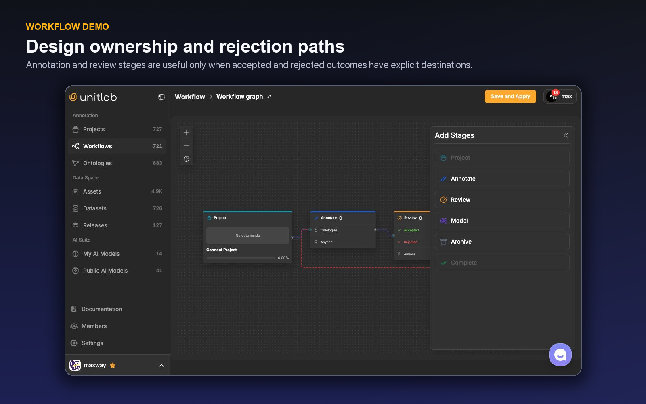Open Projects in sidebar
This screenshot has height=404, width=646.
pyautogui.click(x=117, y=129)
